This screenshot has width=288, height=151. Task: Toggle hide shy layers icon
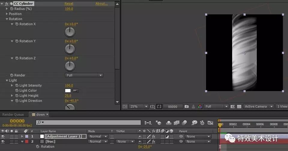coord(168,123)
